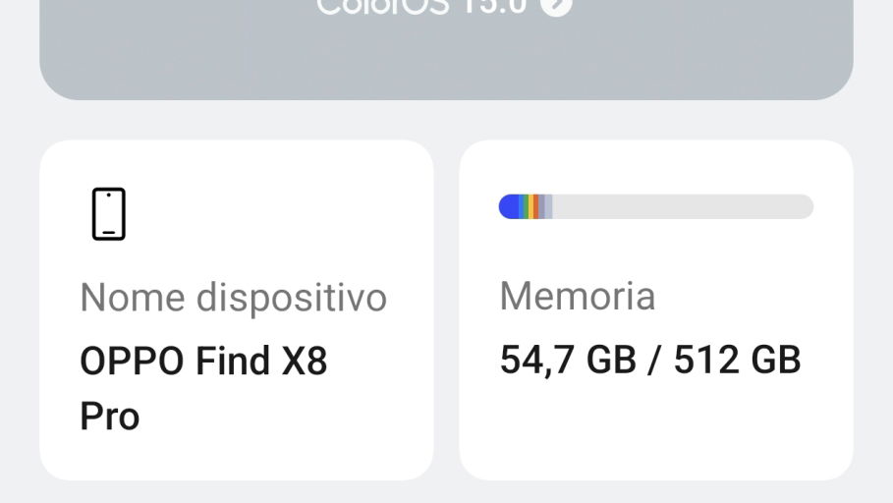Click the ColorOS 15.0 version text

pos(421,7)
